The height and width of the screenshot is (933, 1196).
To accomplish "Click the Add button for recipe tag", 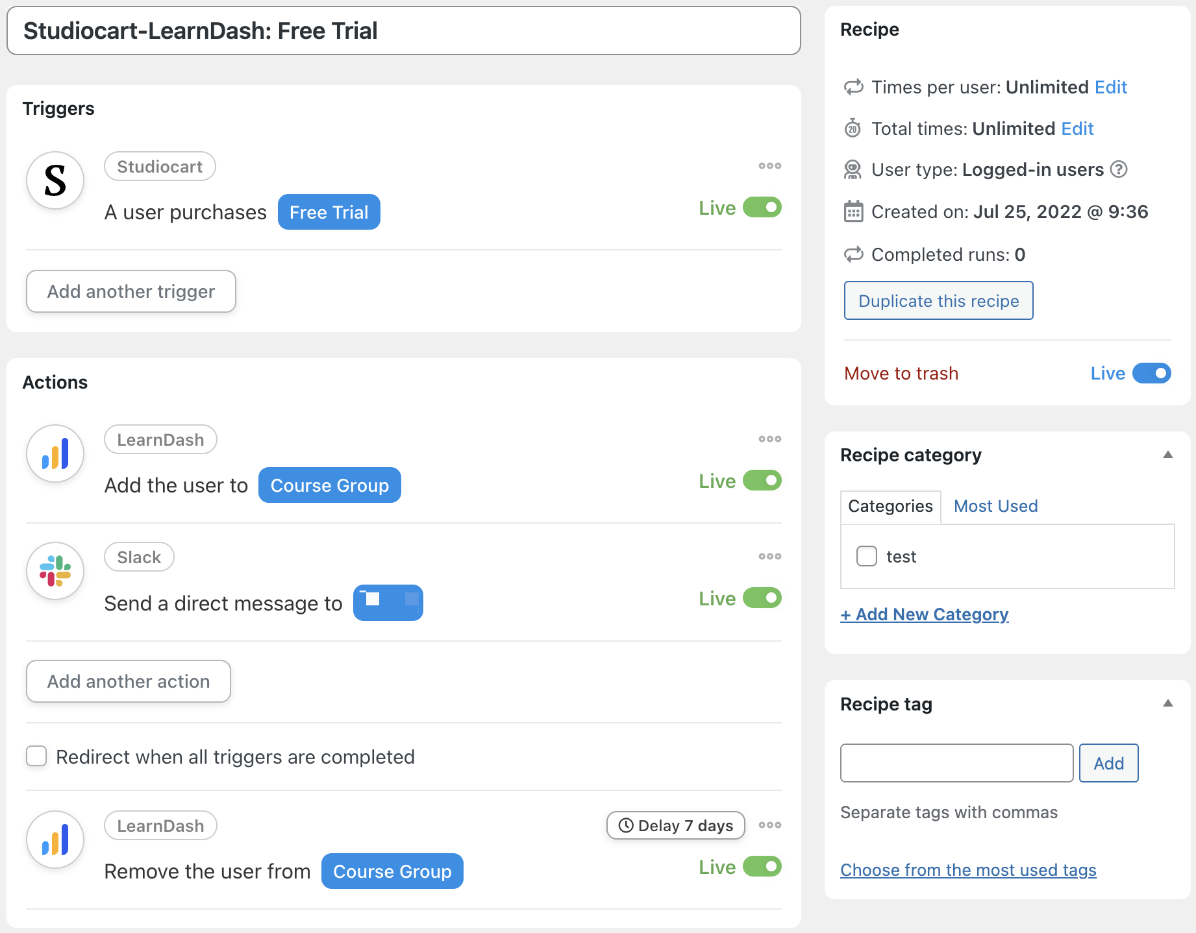I will [1109, 763].
